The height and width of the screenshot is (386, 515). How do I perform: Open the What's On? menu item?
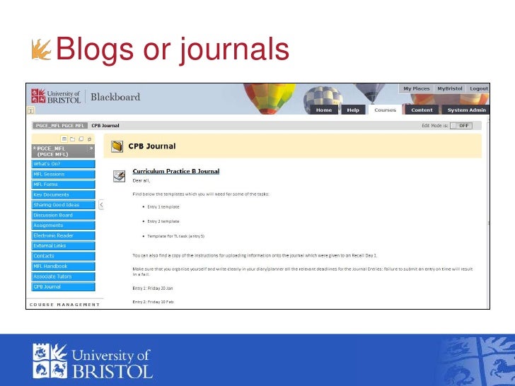click(64, 164)
